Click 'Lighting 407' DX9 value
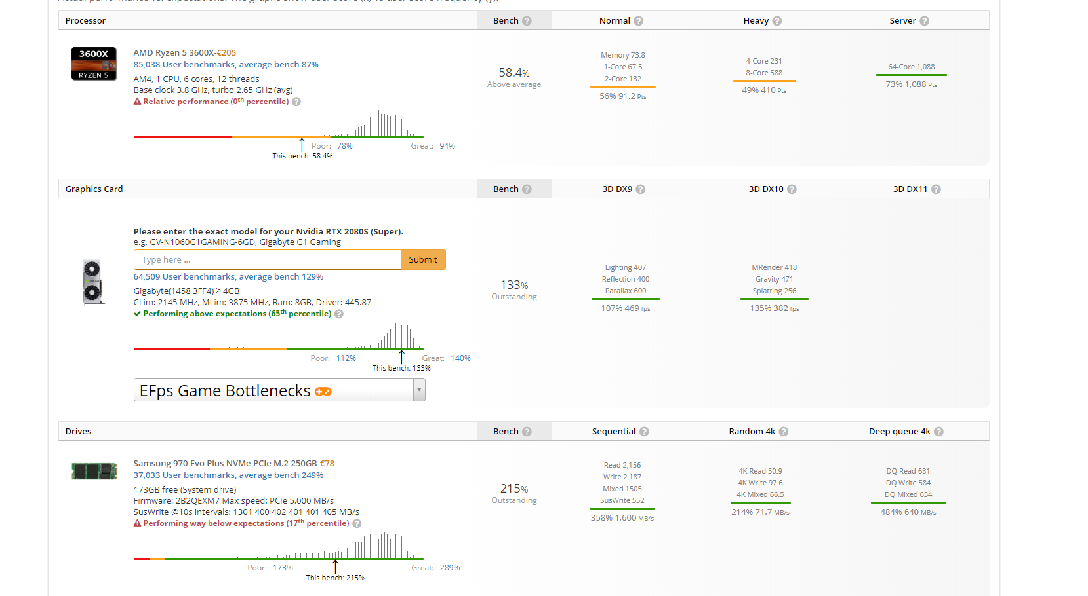The image size is (1088, 596). tap(626, 268)
